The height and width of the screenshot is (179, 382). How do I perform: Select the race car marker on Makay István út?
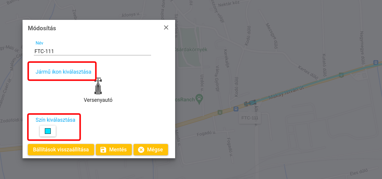[250, 103]
